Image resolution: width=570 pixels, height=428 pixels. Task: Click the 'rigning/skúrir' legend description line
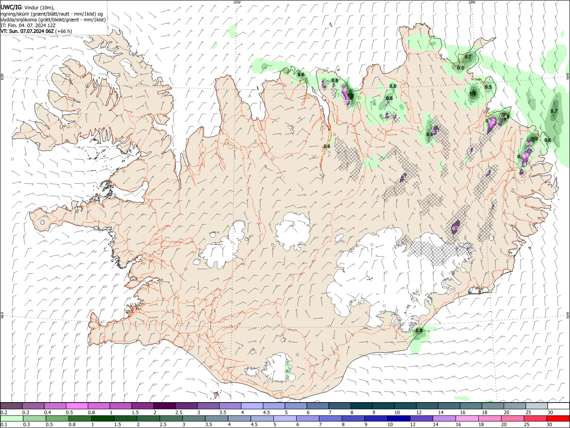[52, 14]
